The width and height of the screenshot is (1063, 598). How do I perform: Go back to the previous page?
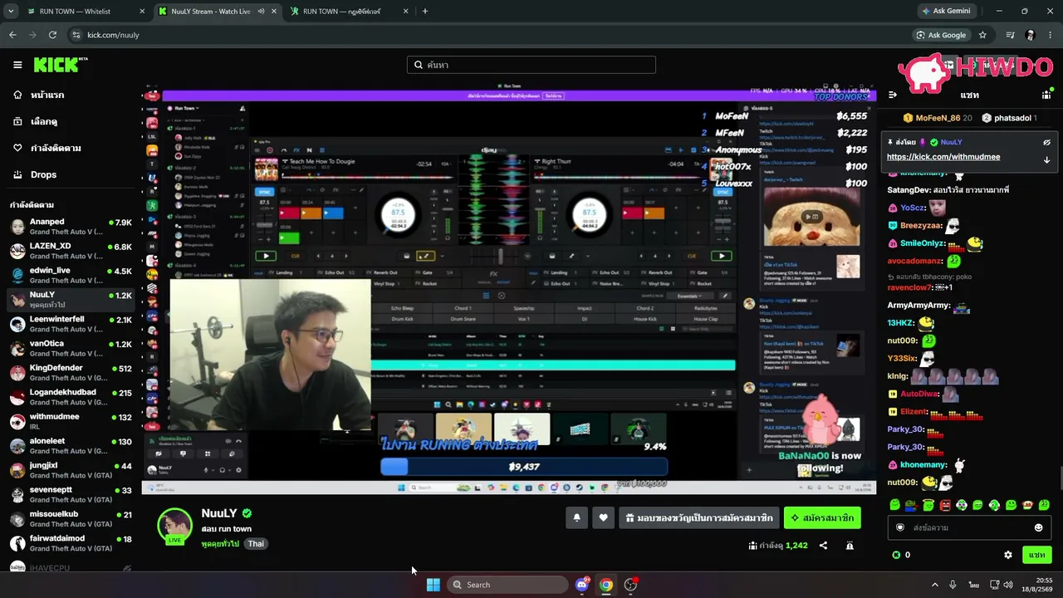[x=12, y=35]
